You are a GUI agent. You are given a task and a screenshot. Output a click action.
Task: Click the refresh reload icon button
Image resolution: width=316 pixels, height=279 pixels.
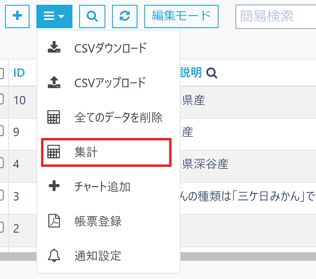pyautogui.click(x=124, y=16)
